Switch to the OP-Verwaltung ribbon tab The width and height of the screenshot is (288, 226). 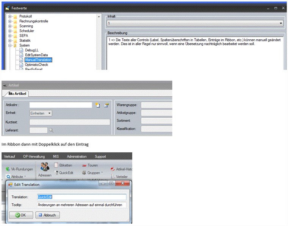pos(34,156)
